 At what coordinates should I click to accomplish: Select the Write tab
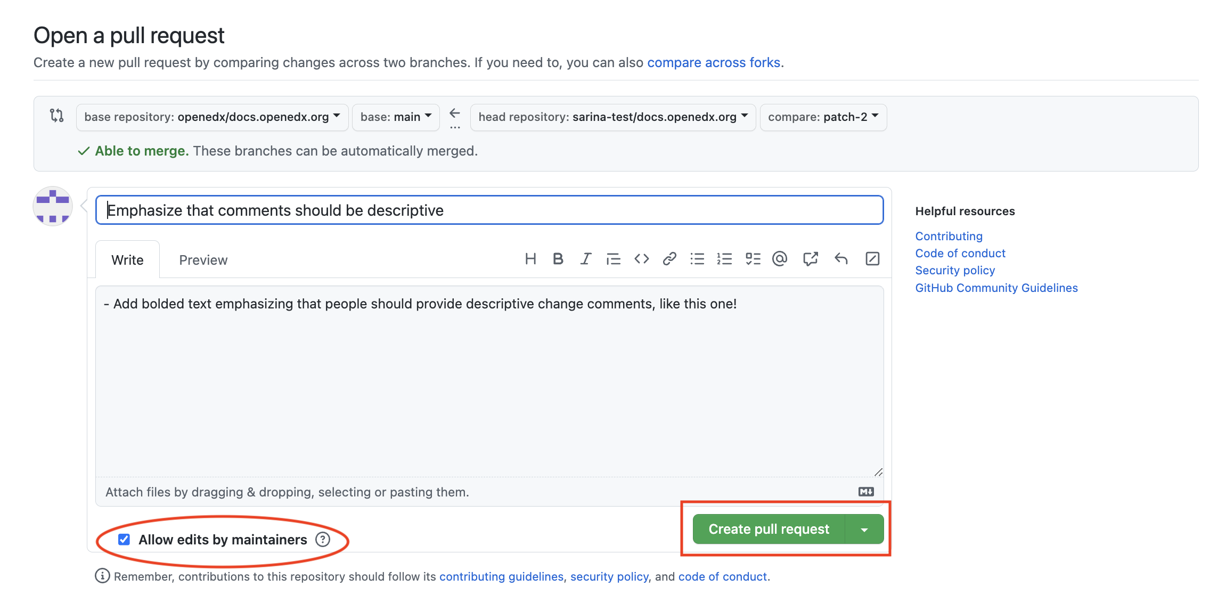click(127, 260)
